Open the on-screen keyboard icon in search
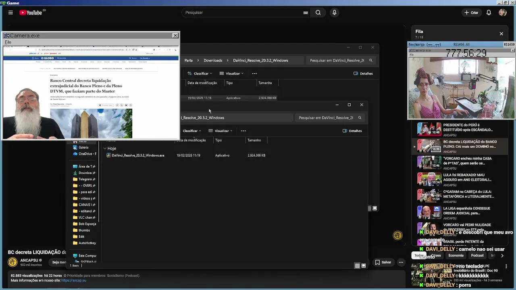The height and width of the screenshot is (290, 516). (306, 12)
